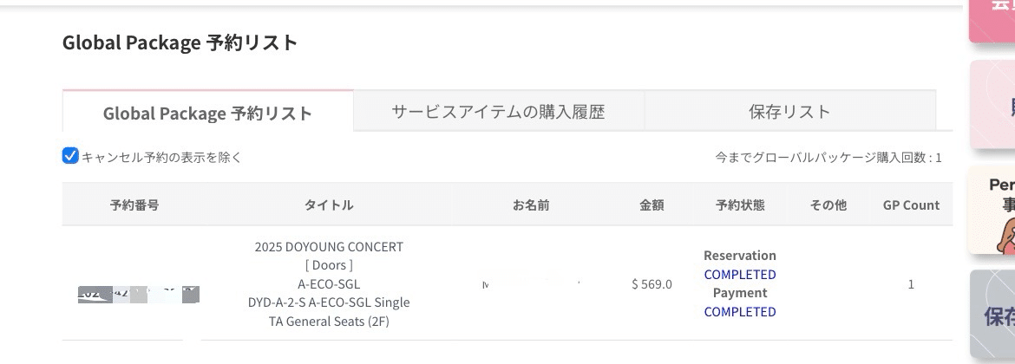Uncheck キャンセル予約の表示を除く checkbox

pyautogui.click(x=70, y=156)
